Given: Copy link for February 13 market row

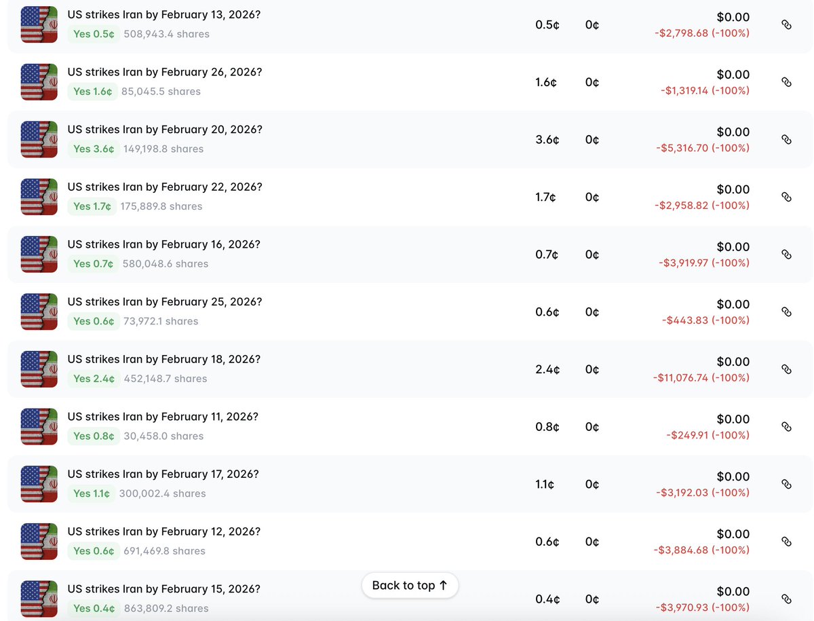Looking at the screenshot, I should pos(786,24).
